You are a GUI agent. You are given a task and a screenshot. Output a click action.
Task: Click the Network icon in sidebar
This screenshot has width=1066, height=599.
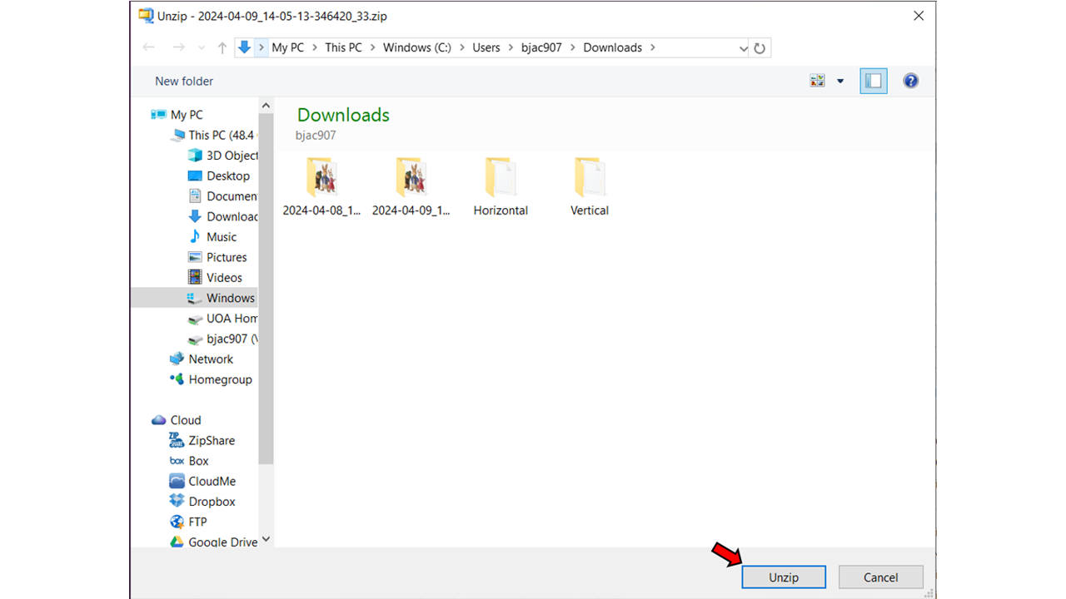[x=177, y=359]
